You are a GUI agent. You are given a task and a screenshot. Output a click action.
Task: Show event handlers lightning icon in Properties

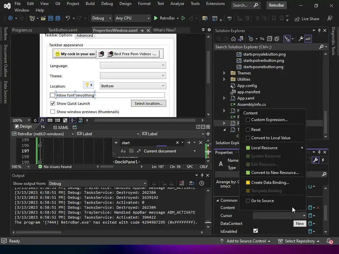[323, 160]
